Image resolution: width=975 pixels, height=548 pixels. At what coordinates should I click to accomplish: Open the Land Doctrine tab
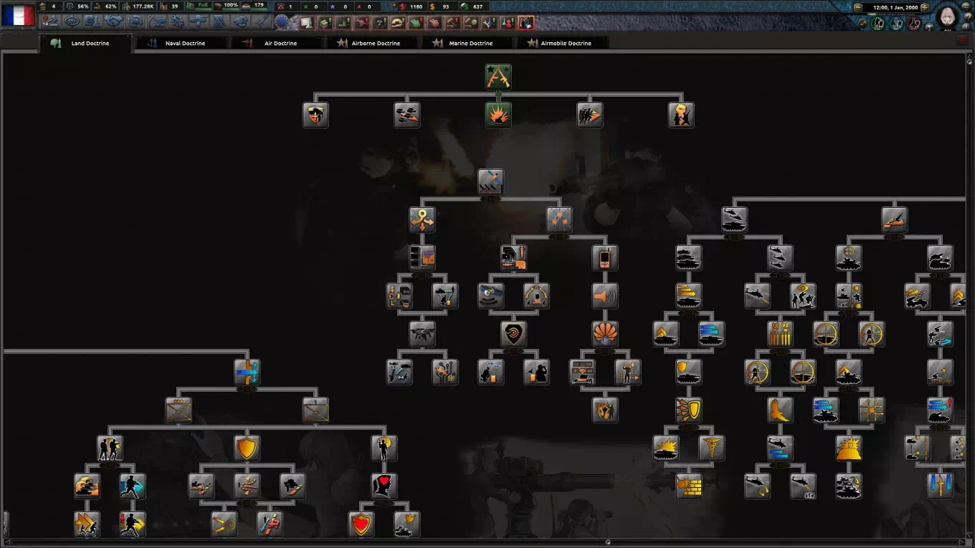pyautogui.click(x=87, y=44)
